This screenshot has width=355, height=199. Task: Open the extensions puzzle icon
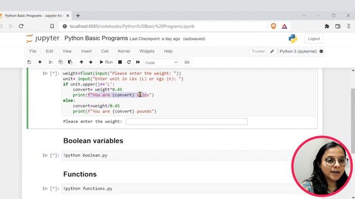pos(327,27)
